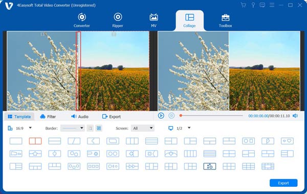Viewport: 307px width, 194px height.
Task: Choose the star center template
Action: [35, 154]
